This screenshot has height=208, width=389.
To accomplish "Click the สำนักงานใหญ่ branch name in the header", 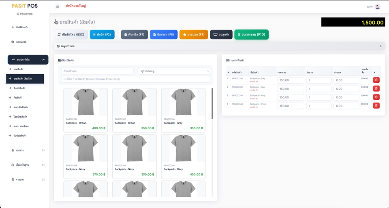I will 76,6.
